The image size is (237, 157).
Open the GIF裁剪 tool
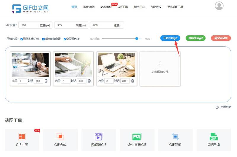tap(175, 140)
